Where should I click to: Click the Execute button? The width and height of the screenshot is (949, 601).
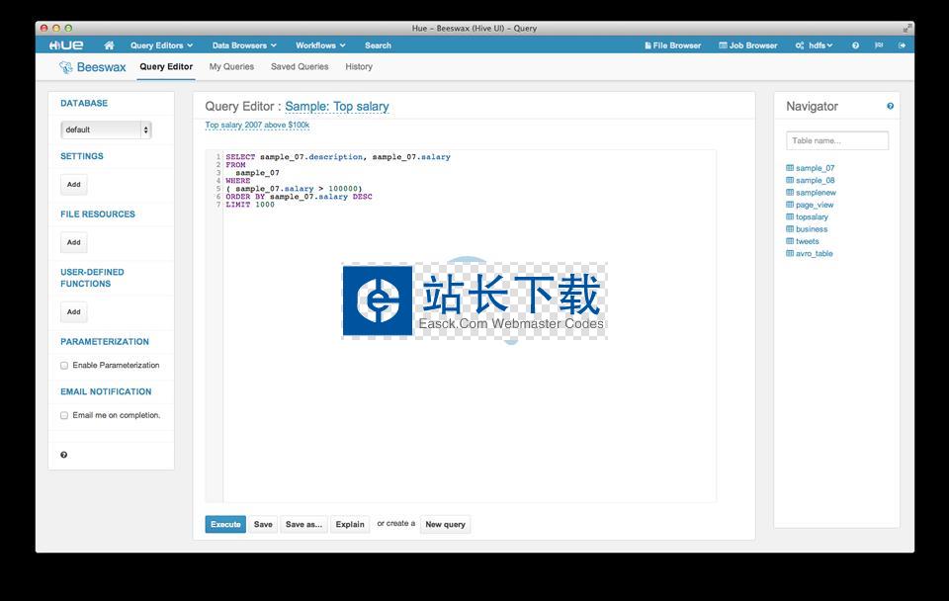(x=225, y=524)
